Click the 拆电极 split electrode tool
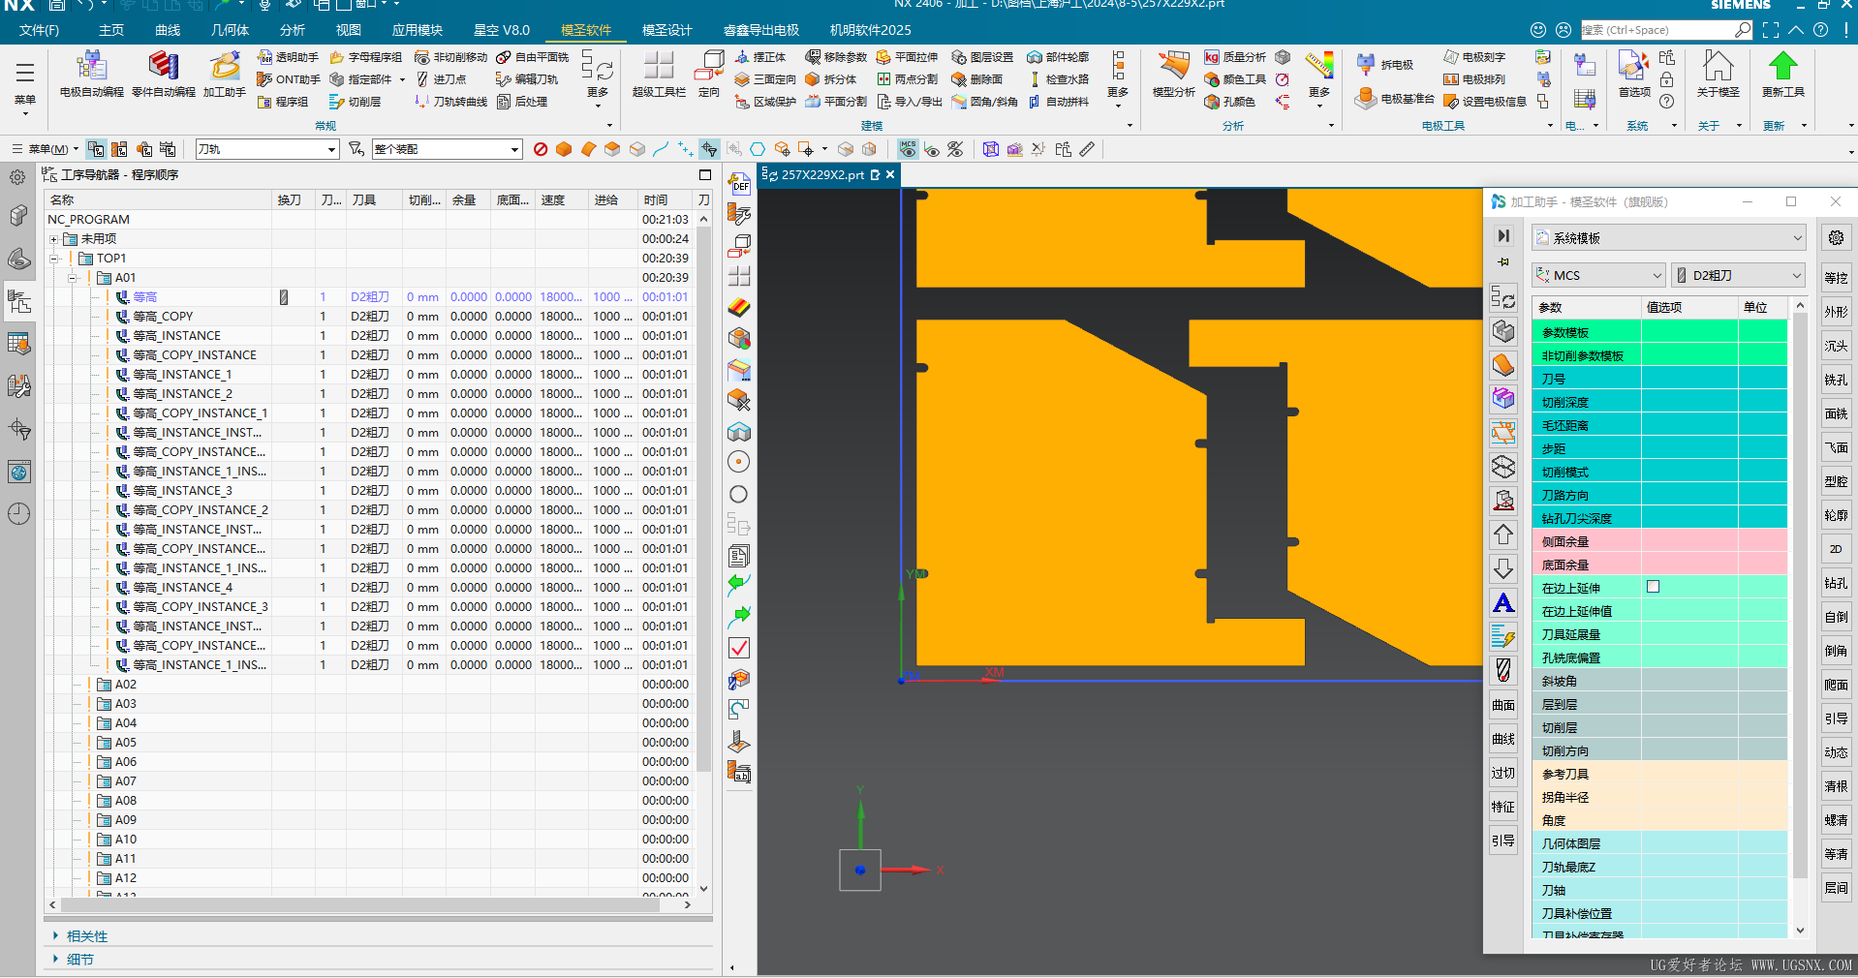 1385,65
